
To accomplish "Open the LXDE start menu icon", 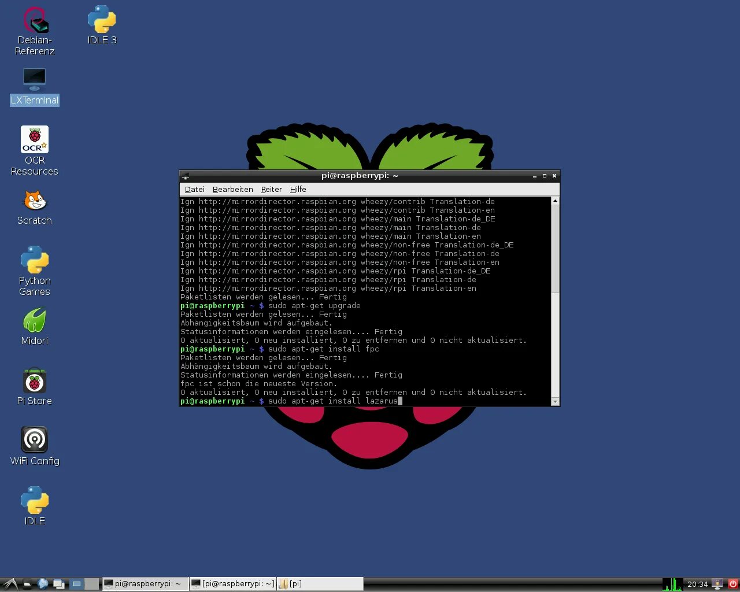I will [10, 584].
